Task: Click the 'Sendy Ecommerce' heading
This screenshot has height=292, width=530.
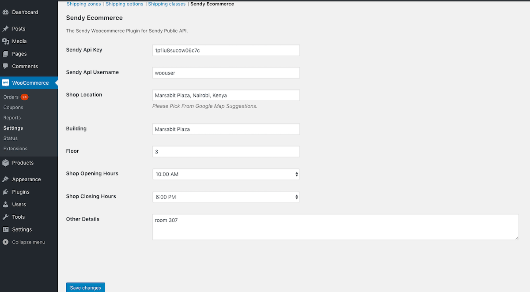Action: (95, 18)
